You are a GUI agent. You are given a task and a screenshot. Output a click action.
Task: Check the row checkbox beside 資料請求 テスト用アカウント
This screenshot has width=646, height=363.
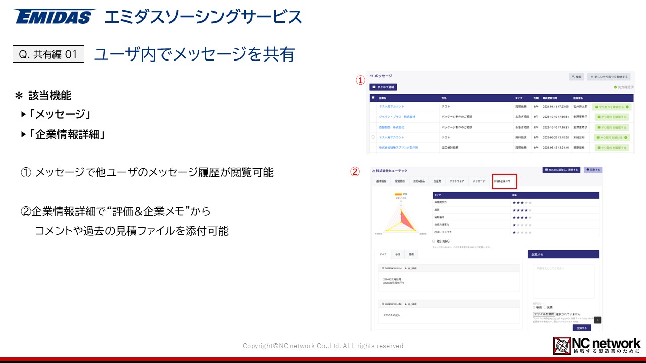pos(373,137)
